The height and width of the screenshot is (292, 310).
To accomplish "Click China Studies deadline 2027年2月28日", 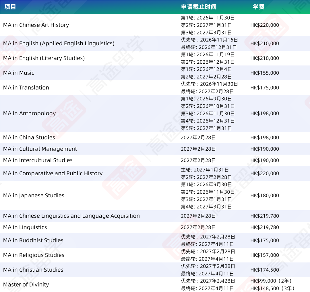I will pos(198,137).
